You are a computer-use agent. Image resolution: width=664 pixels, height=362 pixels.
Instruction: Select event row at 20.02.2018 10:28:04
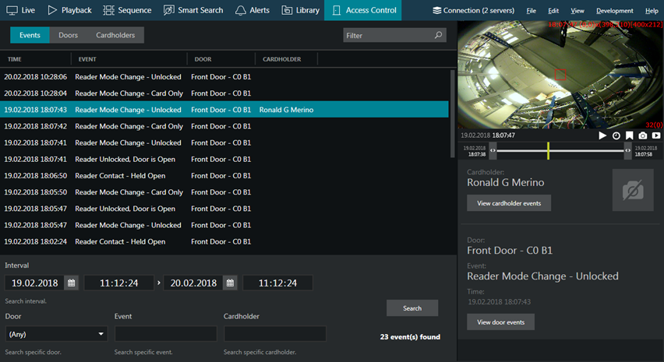coord(224,93)
